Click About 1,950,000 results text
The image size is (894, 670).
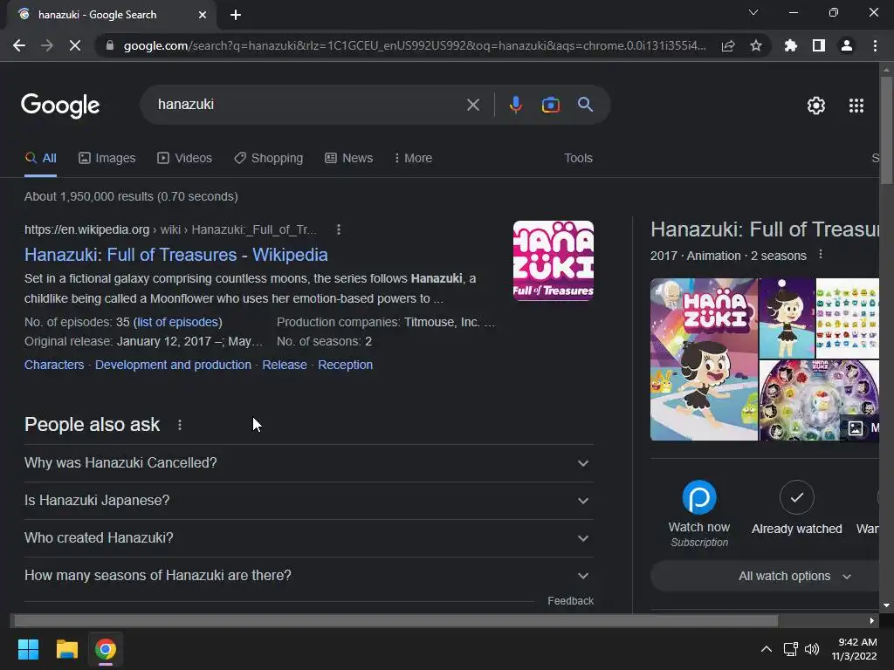pos(131,196)
